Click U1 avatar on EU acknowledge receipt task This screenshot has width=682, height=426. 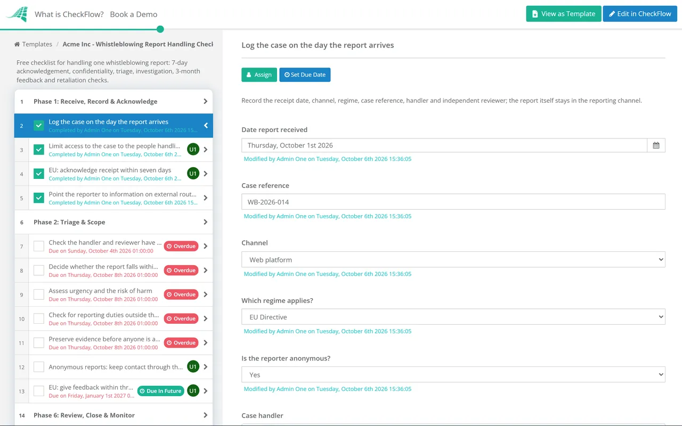[193, 174]
